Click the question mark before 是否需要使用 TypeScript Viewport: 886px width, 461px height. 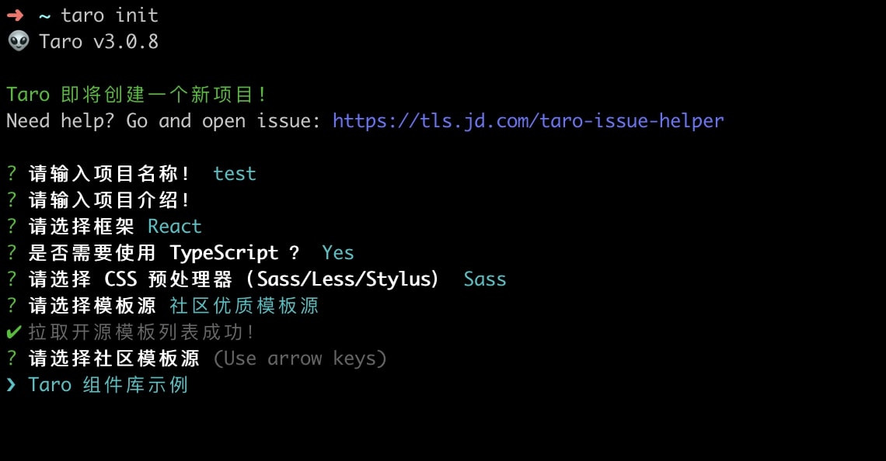coord(12,253)
